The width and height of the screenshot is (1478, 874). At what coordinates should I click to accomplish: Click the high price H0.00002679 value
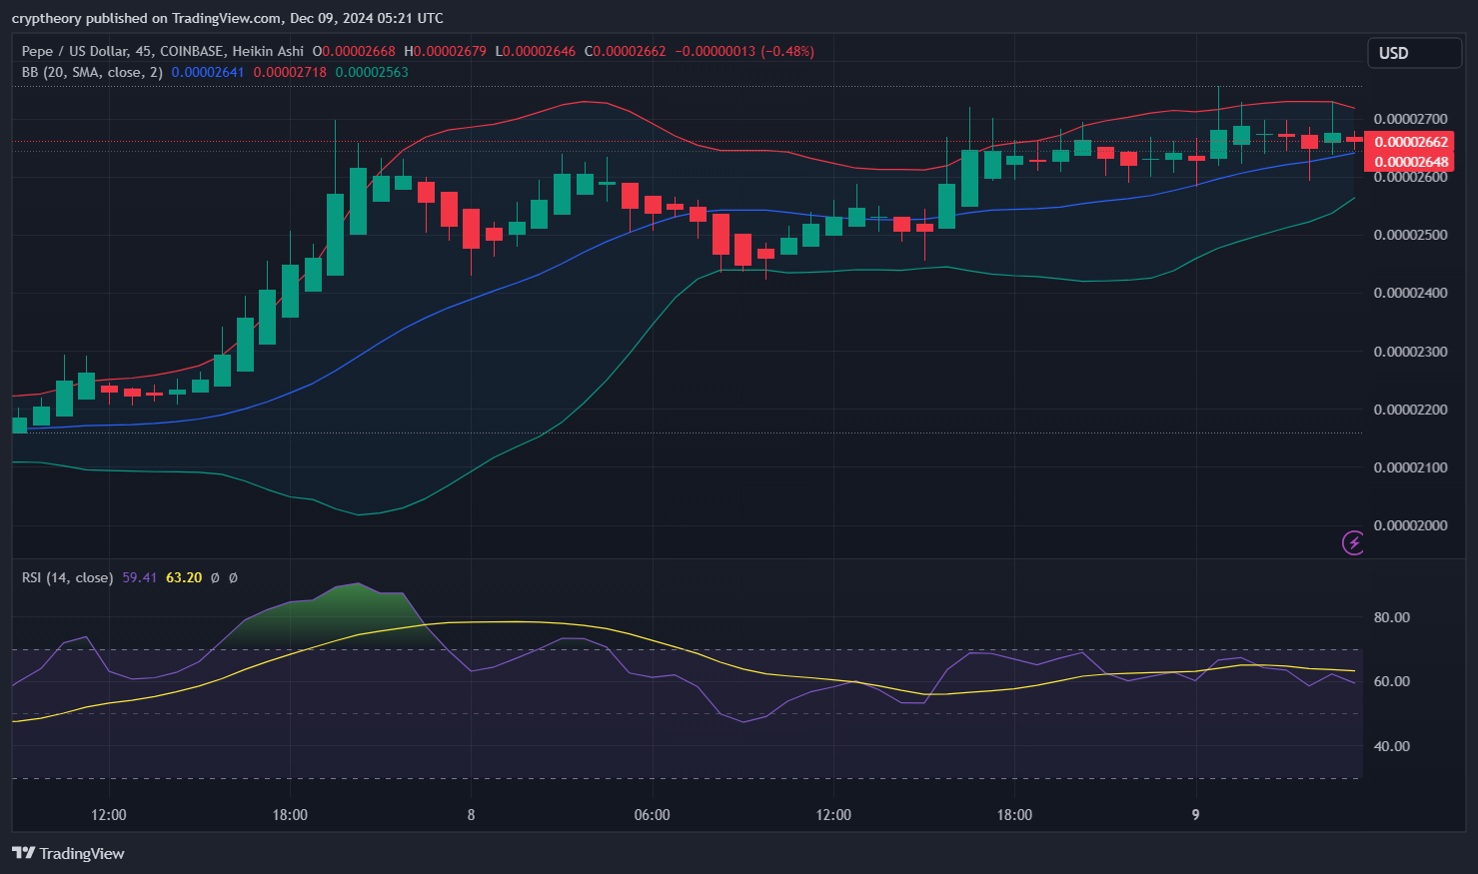[x=445, y=51]
